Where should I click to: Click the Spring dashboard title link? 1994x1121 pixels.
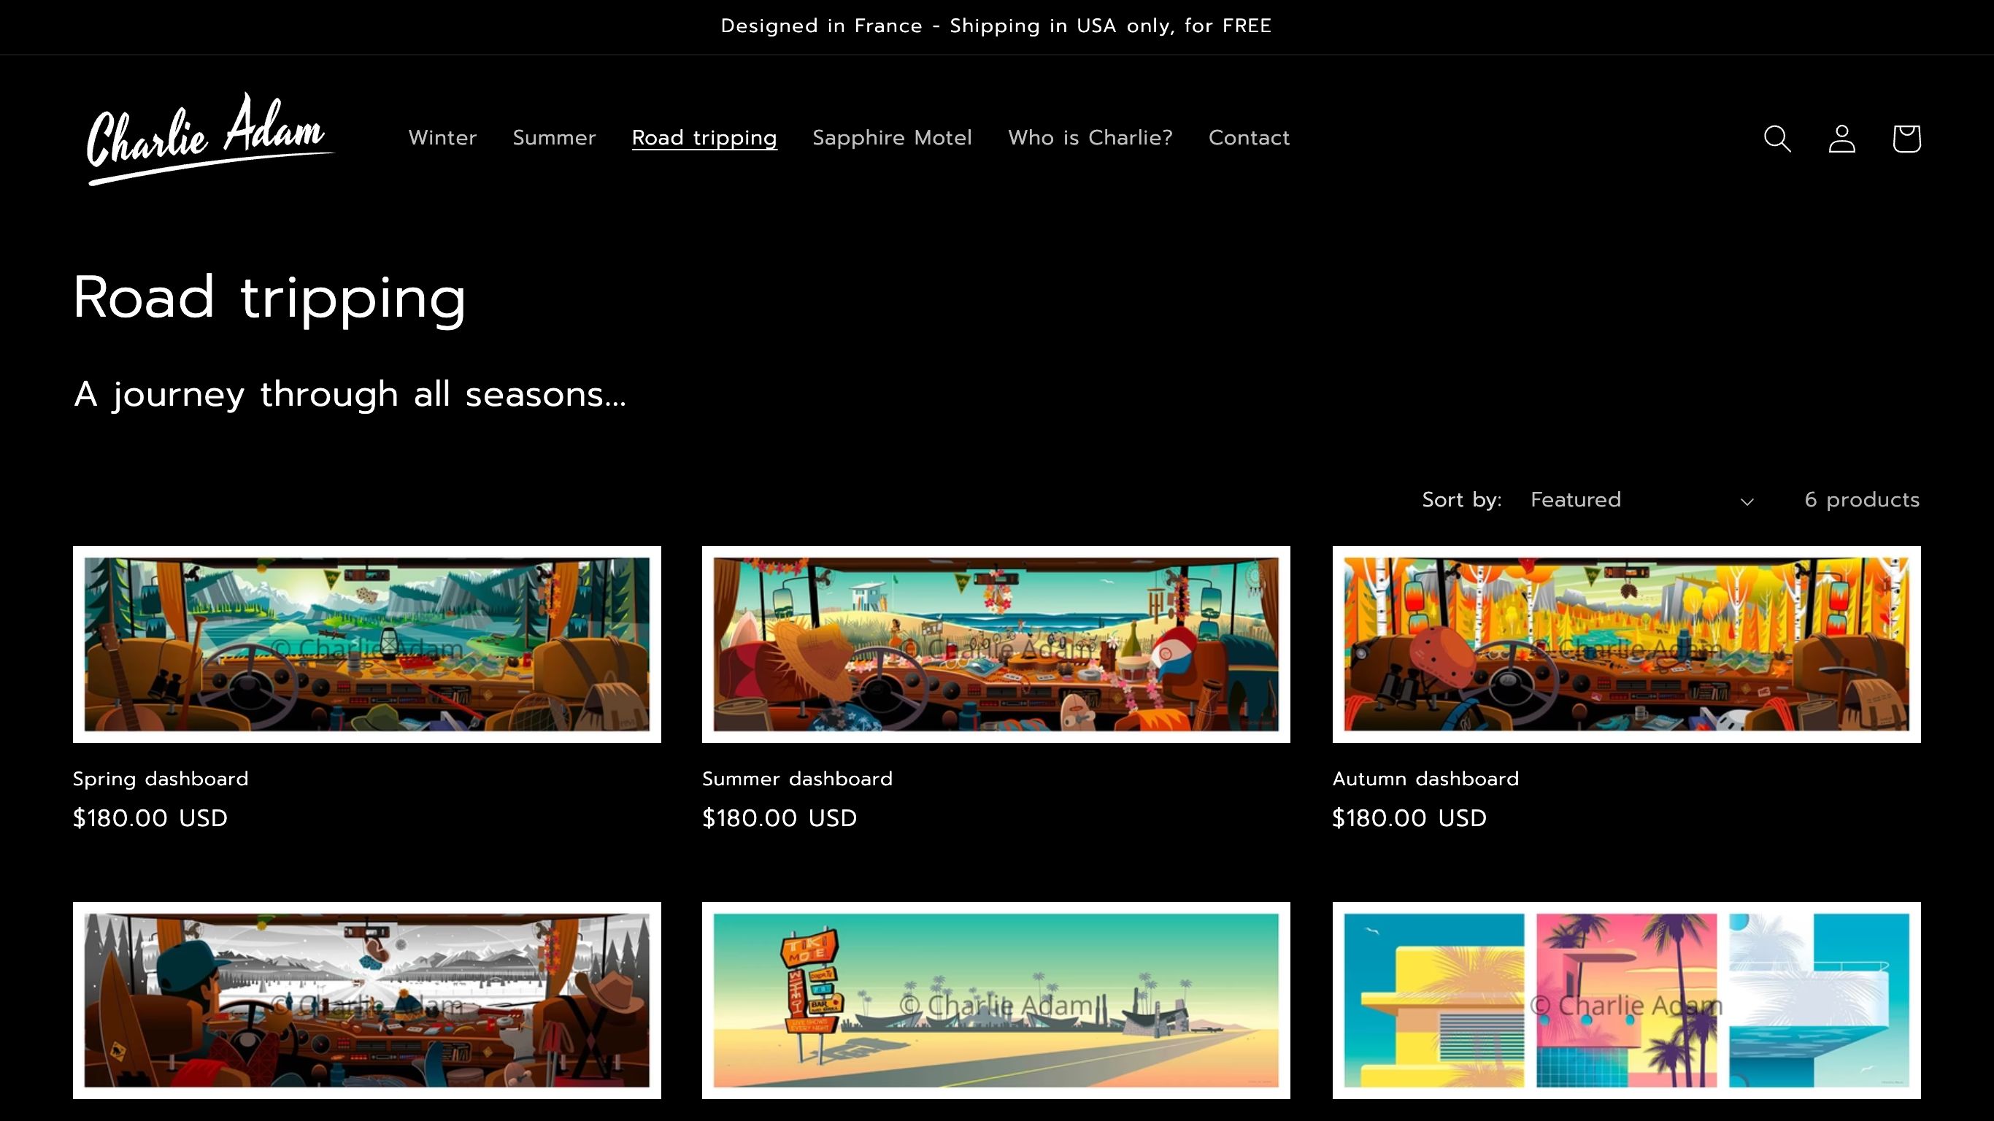click(161, 779)
